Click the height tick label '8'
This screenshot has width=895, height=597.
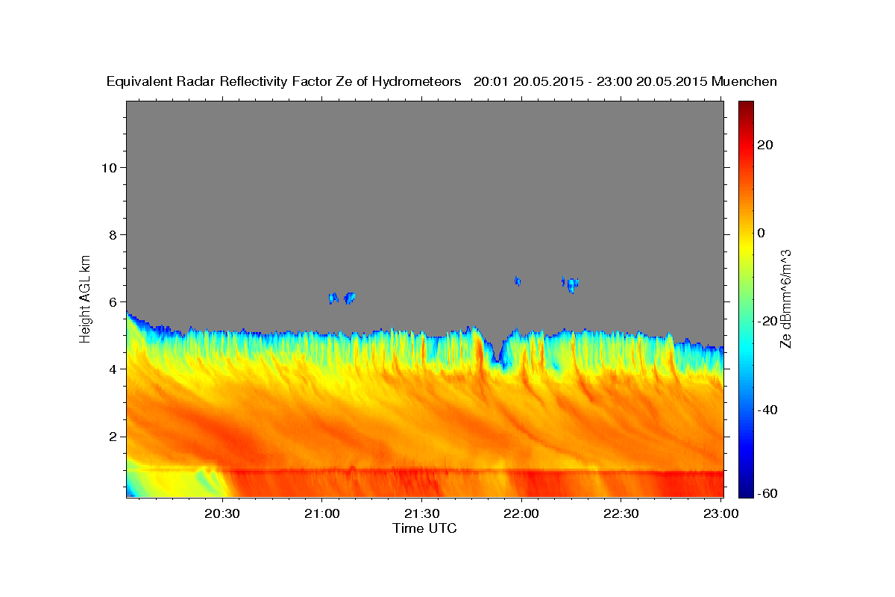tap(113, 234)
